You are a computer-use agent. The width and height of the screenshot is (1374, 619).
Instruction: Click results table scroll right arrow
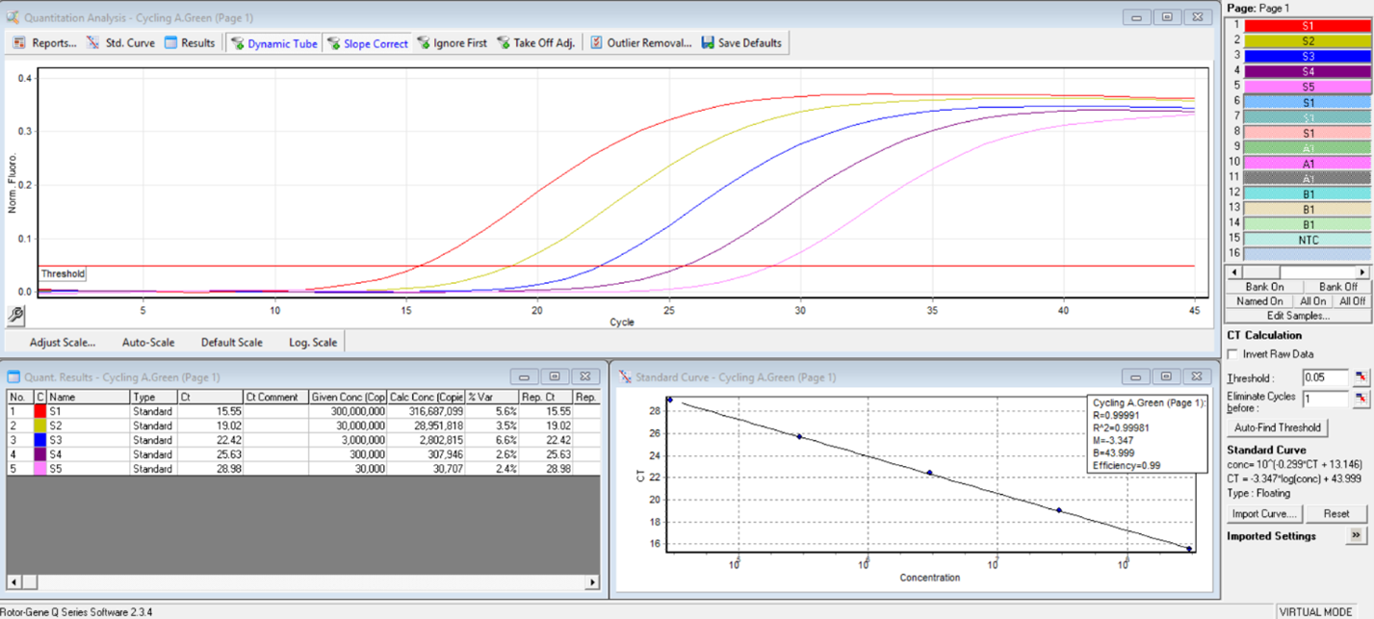tap(592, 582)
